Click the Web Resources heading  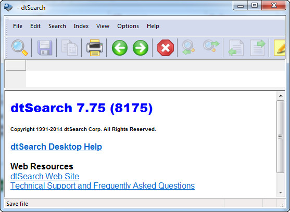[42, 166]
